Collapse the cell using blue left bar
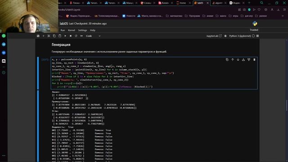 coord(38,73)
